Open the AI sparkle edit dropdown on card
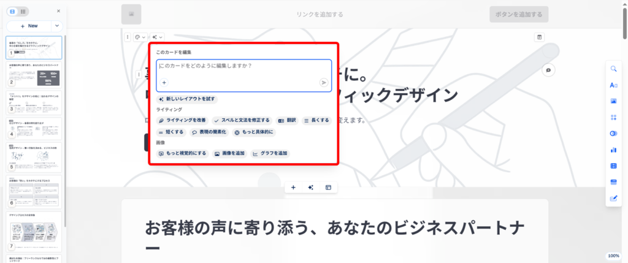 [x=157, y=37]
